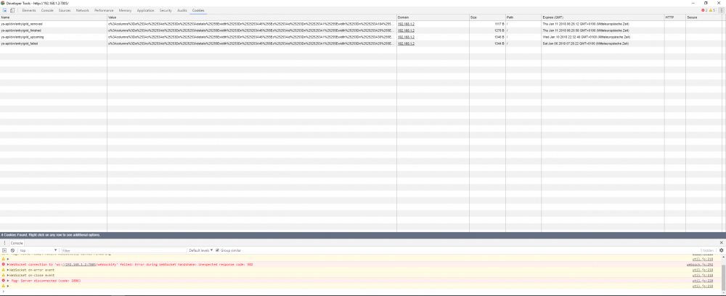This screenshot has width=726, height=296.
Task: Open the Security tab
Action: [166, 10]
